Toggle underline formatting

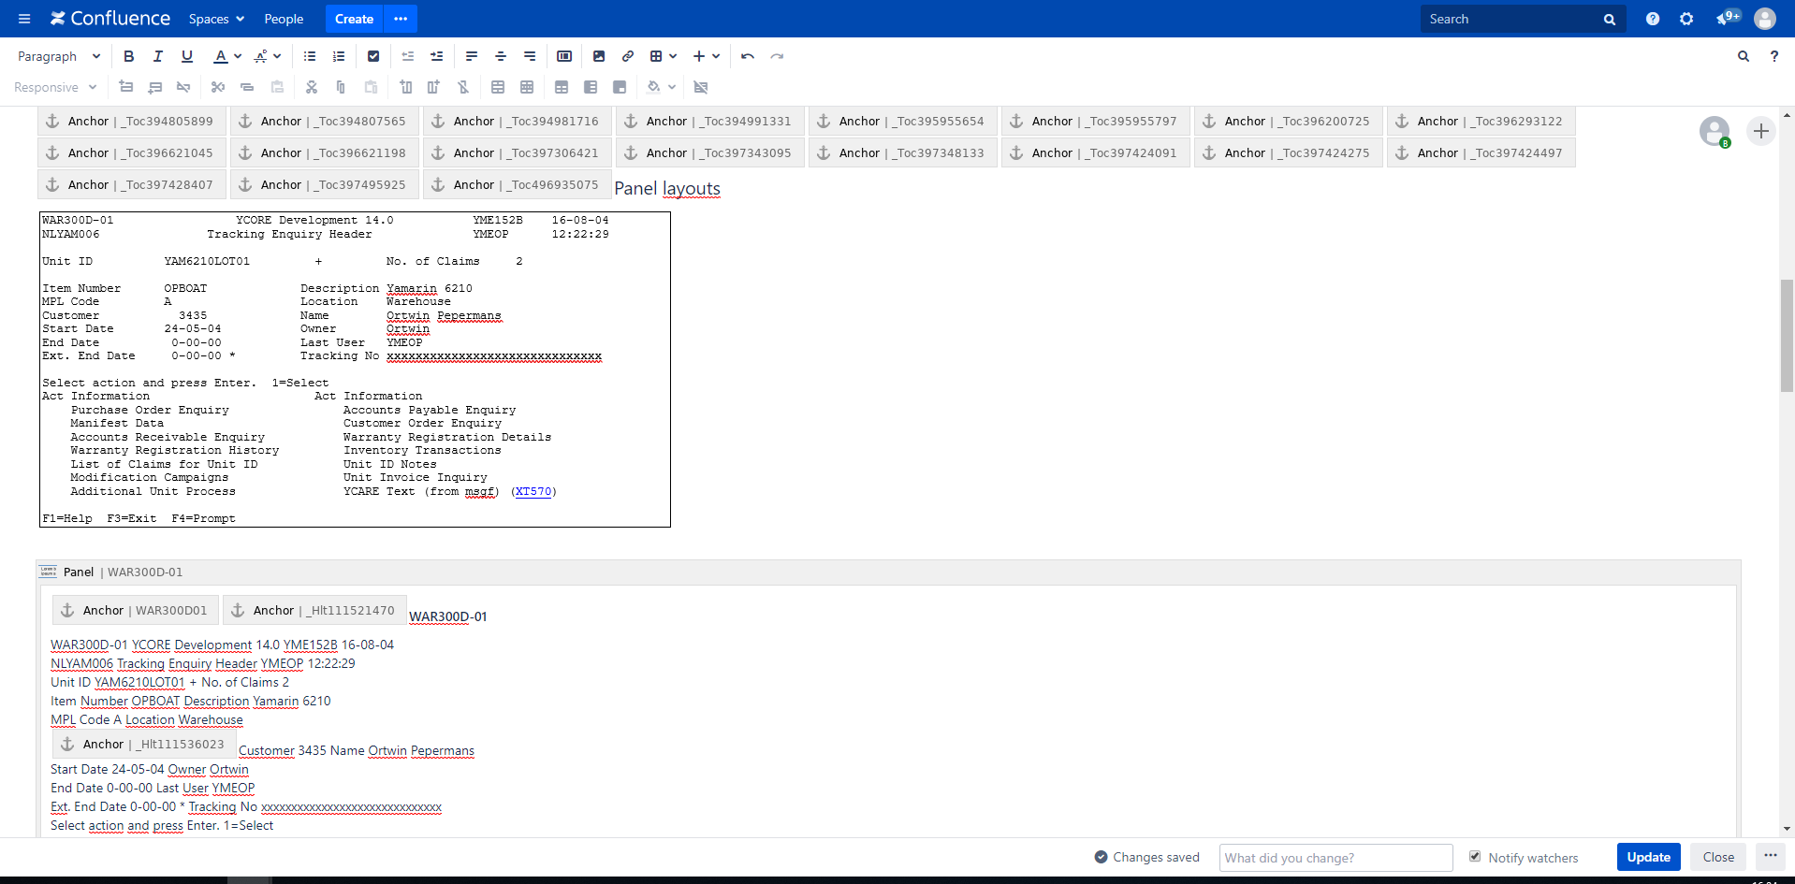(187, 56)
